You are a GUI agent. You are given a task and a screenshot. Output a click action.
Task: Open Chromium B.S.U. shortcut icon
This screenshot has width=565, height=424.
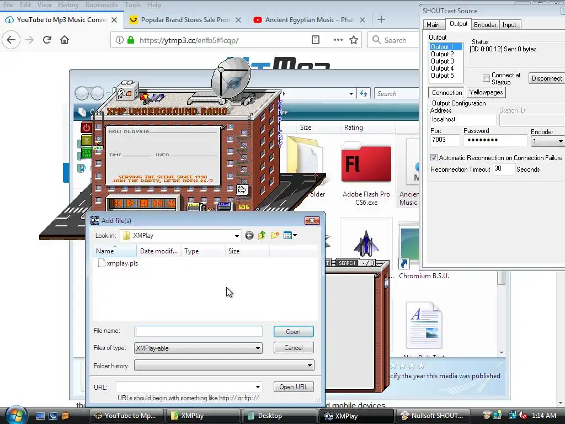(424, 251)
